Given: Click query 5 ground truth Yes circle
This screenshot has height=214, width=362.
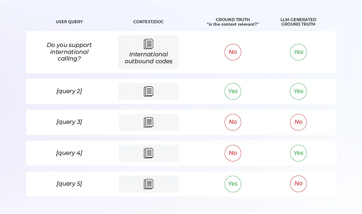Looking at the screenshot, I should pos(233,184).
